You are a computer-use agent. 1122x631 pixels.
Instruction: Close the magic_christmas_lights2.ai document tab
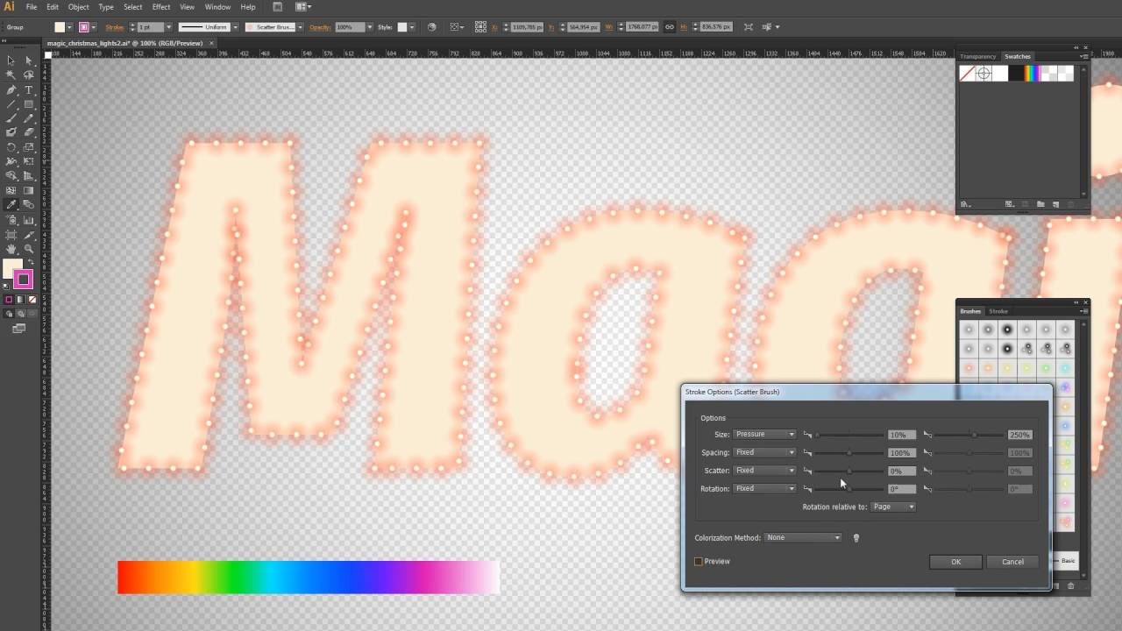[x=210, y=43]
